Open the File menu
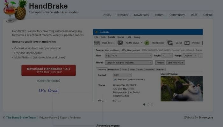Image resolution: width=223 pixels, height=127 pixels. 96,37
